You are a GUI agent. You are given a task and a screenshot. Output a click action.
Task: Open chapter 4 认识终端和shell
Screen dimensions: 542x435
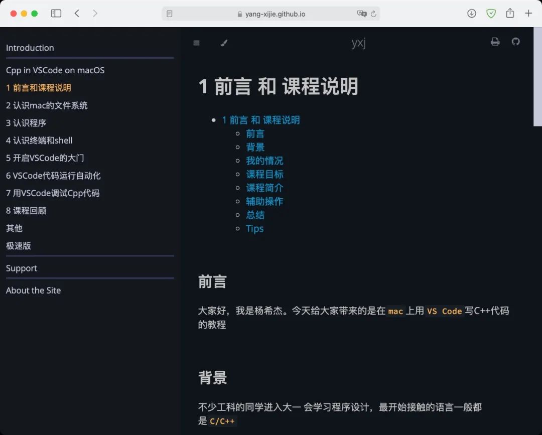pos(39,140)
